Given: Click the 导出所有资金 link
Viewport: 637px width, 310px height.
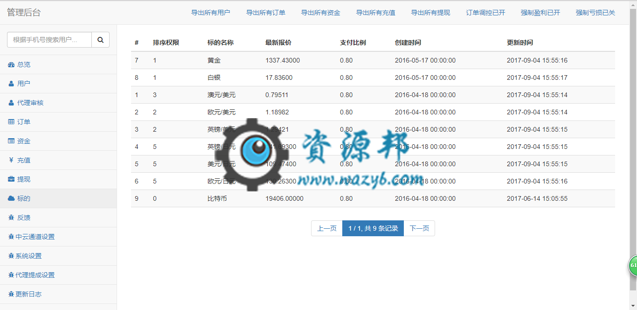Looking at the screenshot, I should pyautogui.click(x=321, y=13).
